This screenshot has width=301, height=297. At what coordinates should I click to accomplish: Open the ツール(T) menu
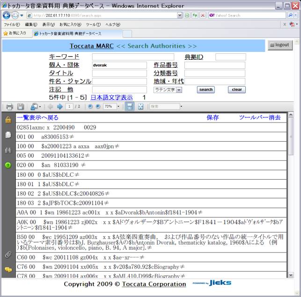tap(93, 24)
